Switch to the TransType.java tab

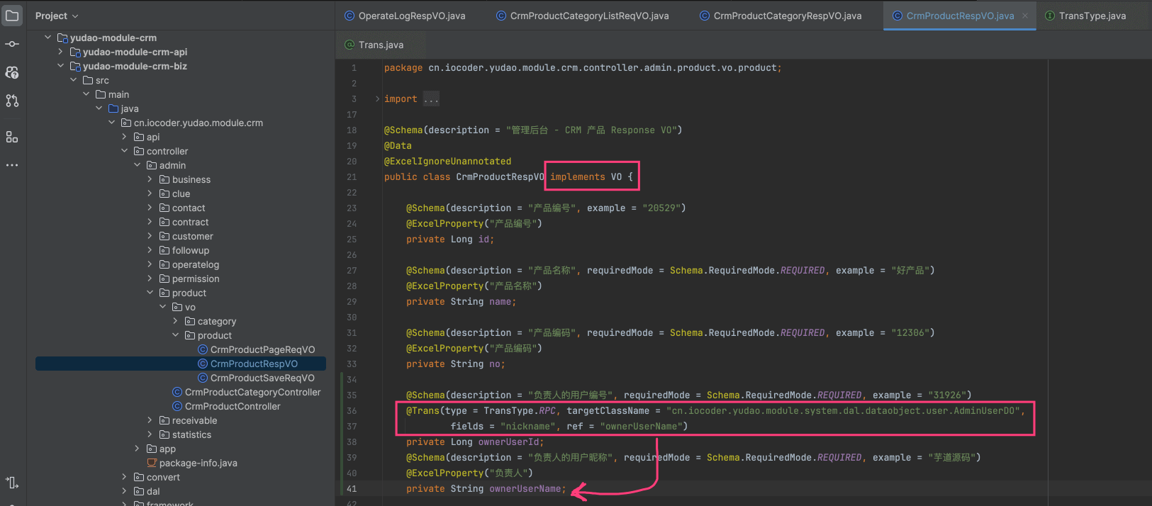1092,16
